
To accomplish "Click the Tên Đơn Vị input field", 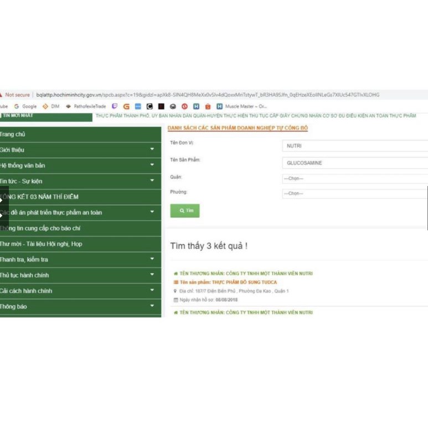I will click(x=354, y=146).
